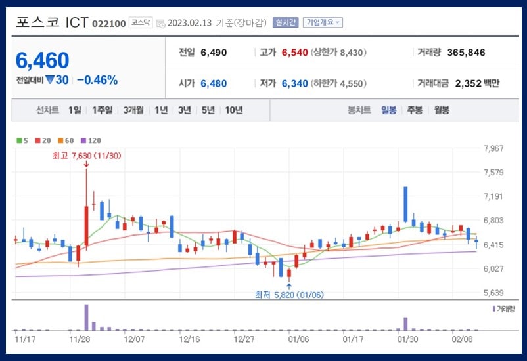Select the 3년 line chart tab

185,110
